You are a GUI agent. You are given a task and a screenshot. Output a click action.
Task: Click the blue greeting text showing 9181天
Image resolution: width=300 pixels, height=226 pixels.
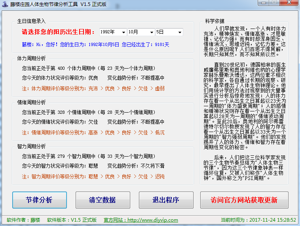95,45
